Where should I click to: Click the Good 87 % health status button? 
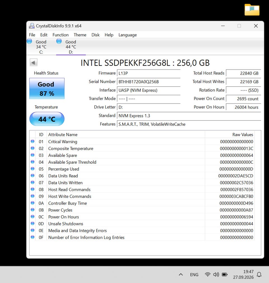(47, 89)
